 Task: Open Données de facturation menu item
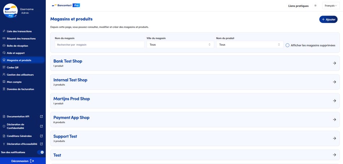(20, 89)
